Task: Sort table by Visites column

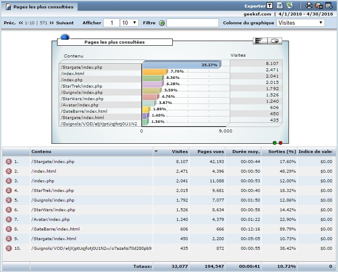Action: pos(180,151)
